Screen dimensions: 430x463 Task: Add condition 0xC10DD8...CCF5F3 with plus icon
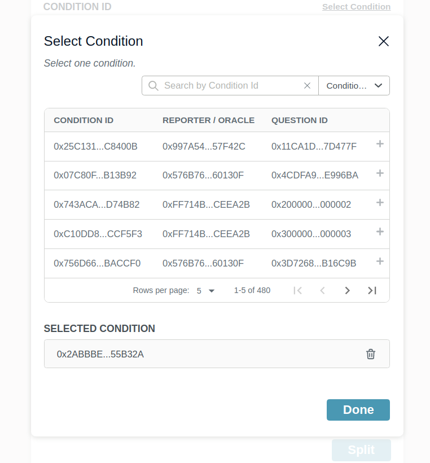point(380,232)
